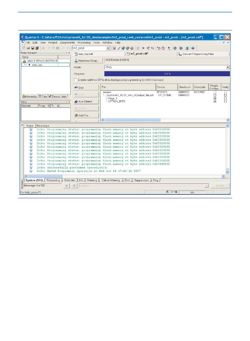Click the Start programming button
The image size is (250, 341).
coord(86,88)
